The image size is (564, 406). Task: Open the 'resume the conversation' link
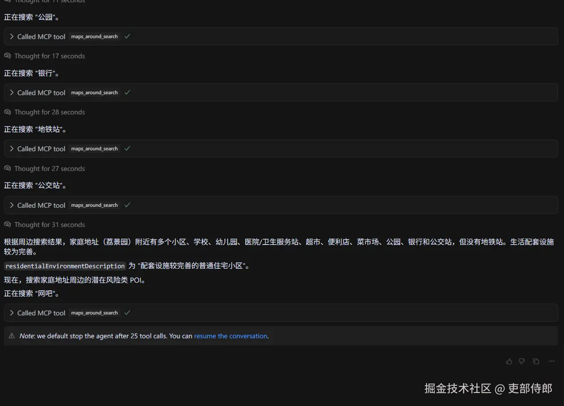pyautogui.click(x=230, y=336)
